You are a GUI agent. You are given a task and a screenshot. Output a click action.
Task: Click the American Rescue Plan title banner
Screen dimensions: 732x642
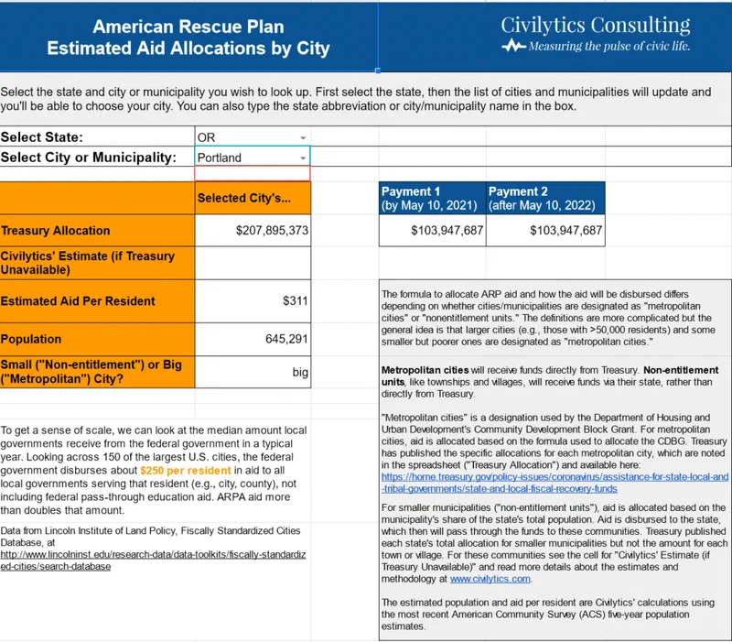point(188,38)
